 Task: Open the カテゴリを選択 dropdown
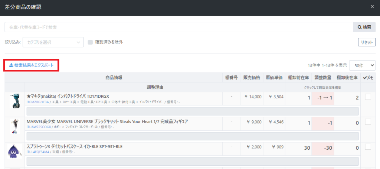(53, 42)
